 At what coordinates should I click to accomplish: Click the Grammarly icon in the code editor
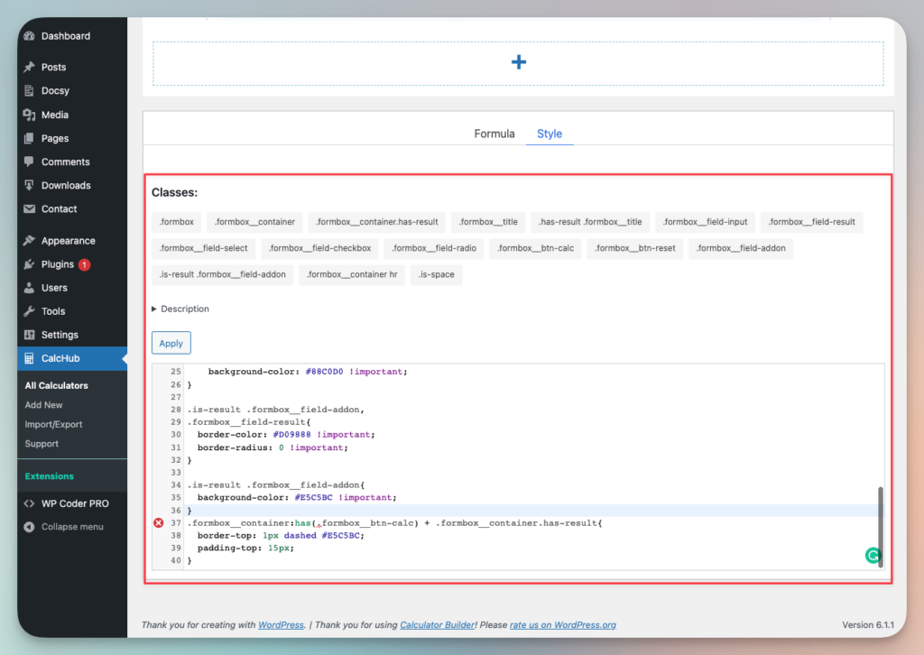tap(873, 555)
